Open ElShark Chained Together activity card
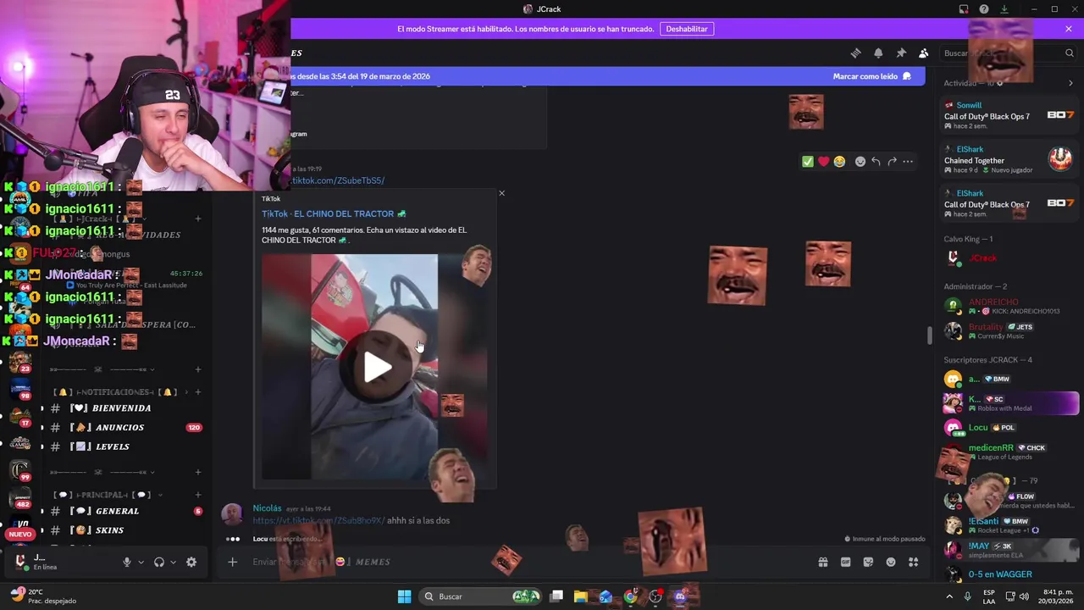The width and height of the screenshot is (1084, 610). click(x=1009, y=160)
